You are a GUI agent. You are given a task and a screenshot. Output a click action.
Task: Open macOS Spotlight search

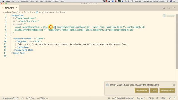pos(167,1)
